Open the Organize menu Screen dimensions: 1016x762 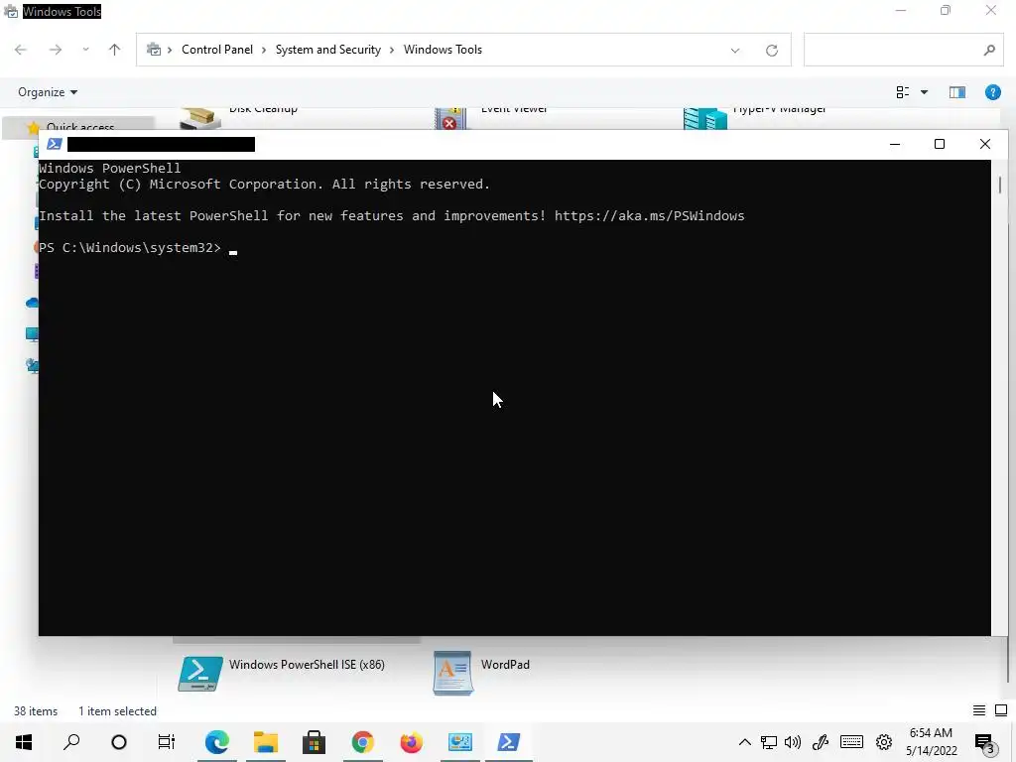point(48,92)
